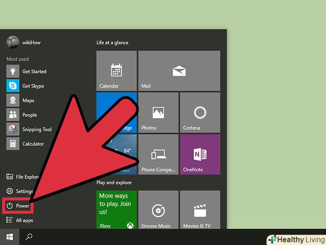
Task: Open the wikiHow user account avatar
Action: tap(13, 42)
